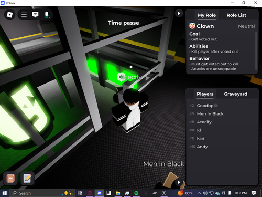
Task: Open the clock showing 11:31 PM
Action: coord(241,193)
